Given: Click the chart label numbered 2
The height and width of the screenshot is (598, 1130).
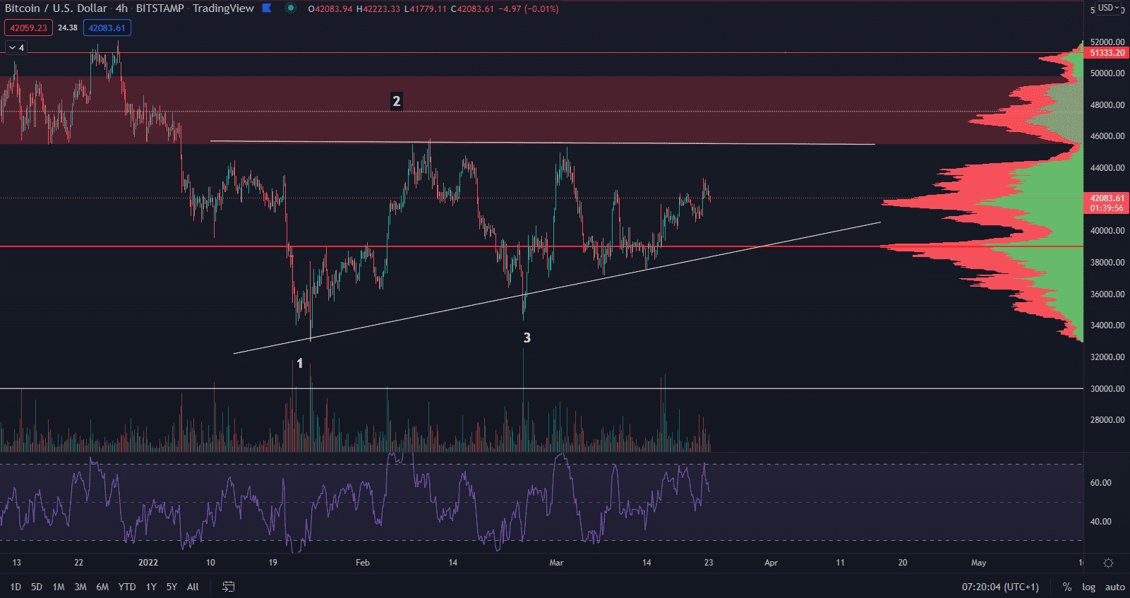Looking at the screenshot, I should [x=397, y=102].
